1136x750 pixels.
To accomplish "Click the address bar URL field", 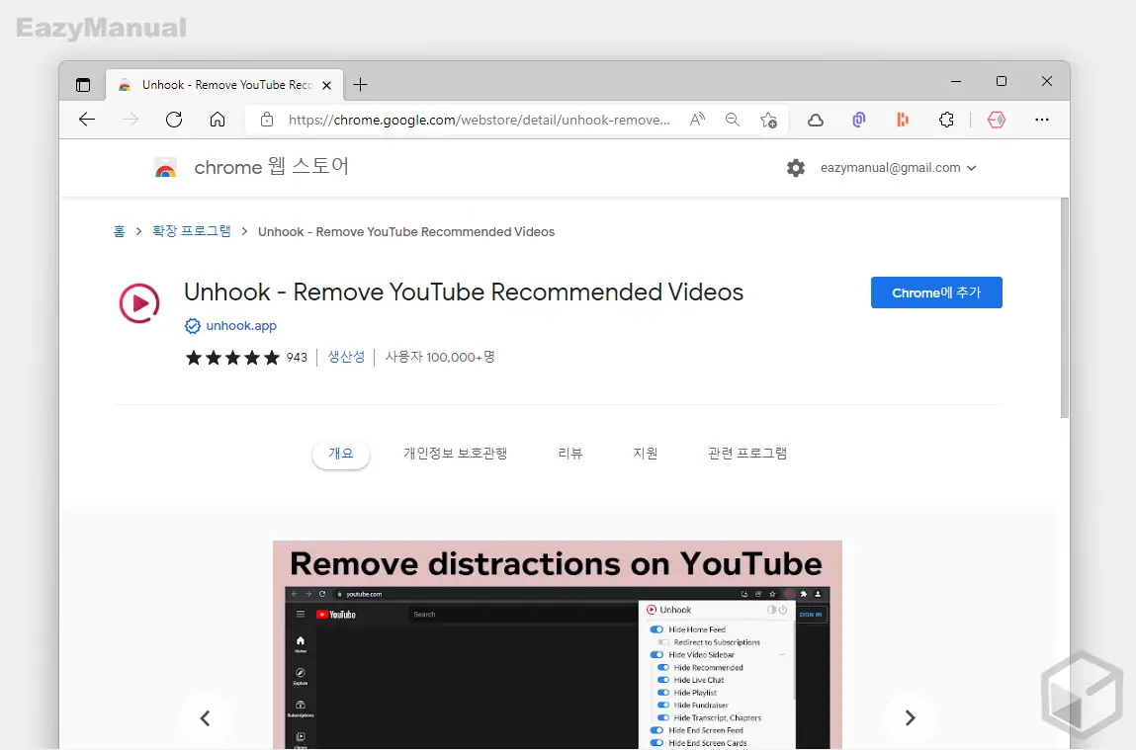I will pos(479,121).
